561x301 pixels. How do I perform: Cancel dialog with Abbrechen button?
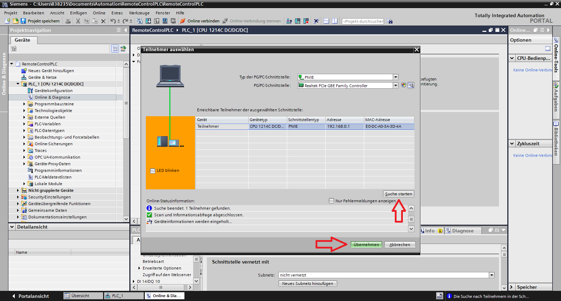(400, 245)
